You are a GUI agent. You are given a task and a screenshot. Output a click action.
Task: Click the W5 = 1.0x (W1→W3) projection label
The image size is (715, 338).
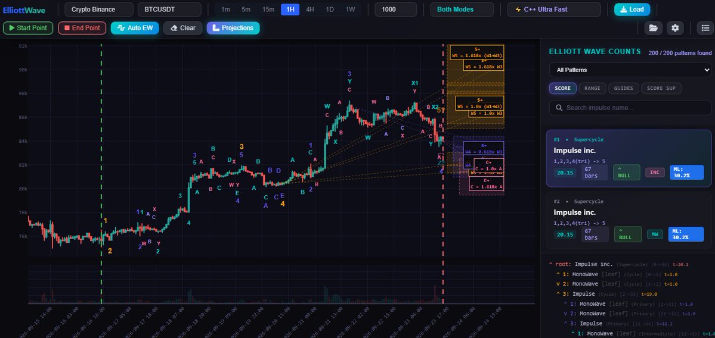479,104
